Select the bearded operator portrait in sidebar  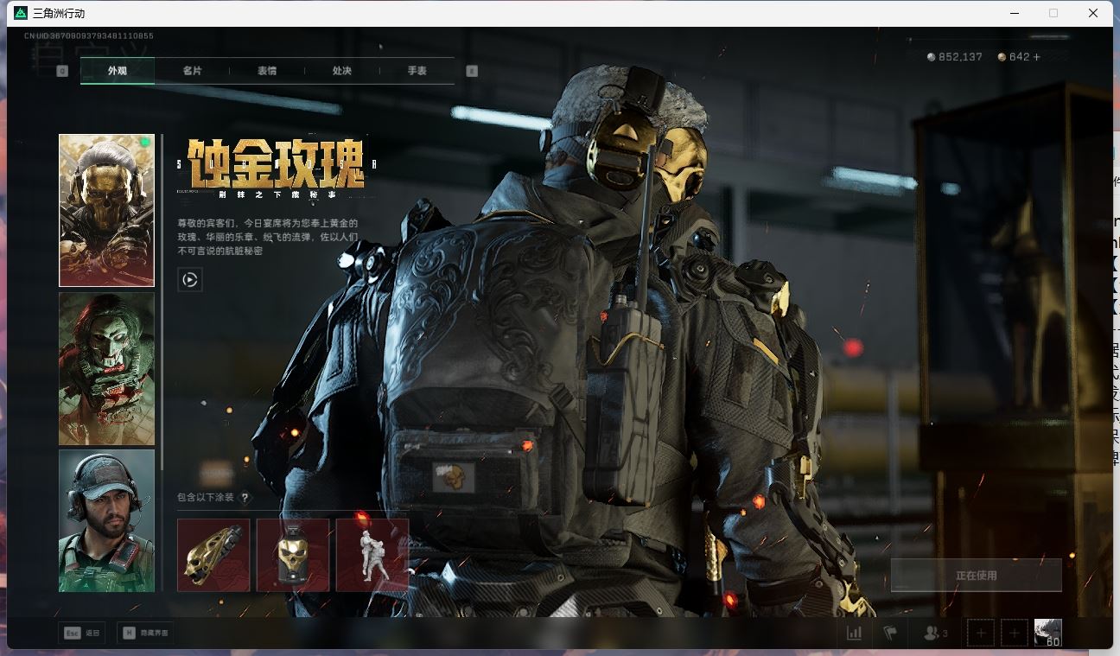pyautogui.click(x=105, y=519)
